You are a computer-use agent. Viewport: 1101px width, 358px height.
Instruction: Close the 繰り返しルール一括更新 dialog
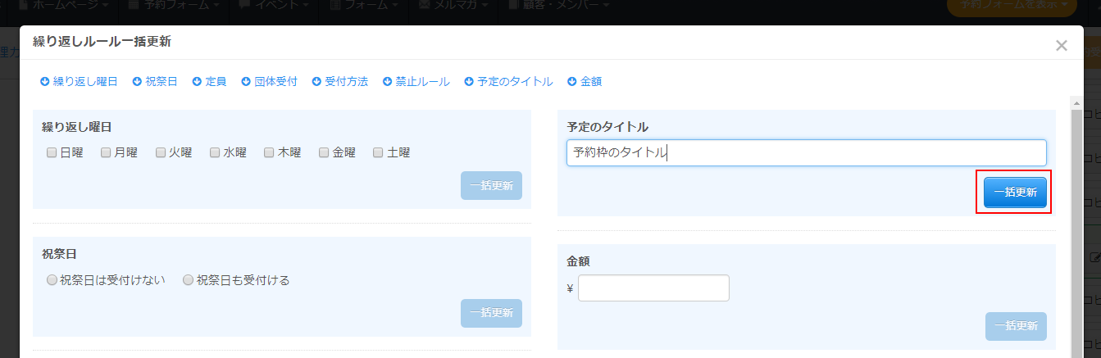point(1061,46)
